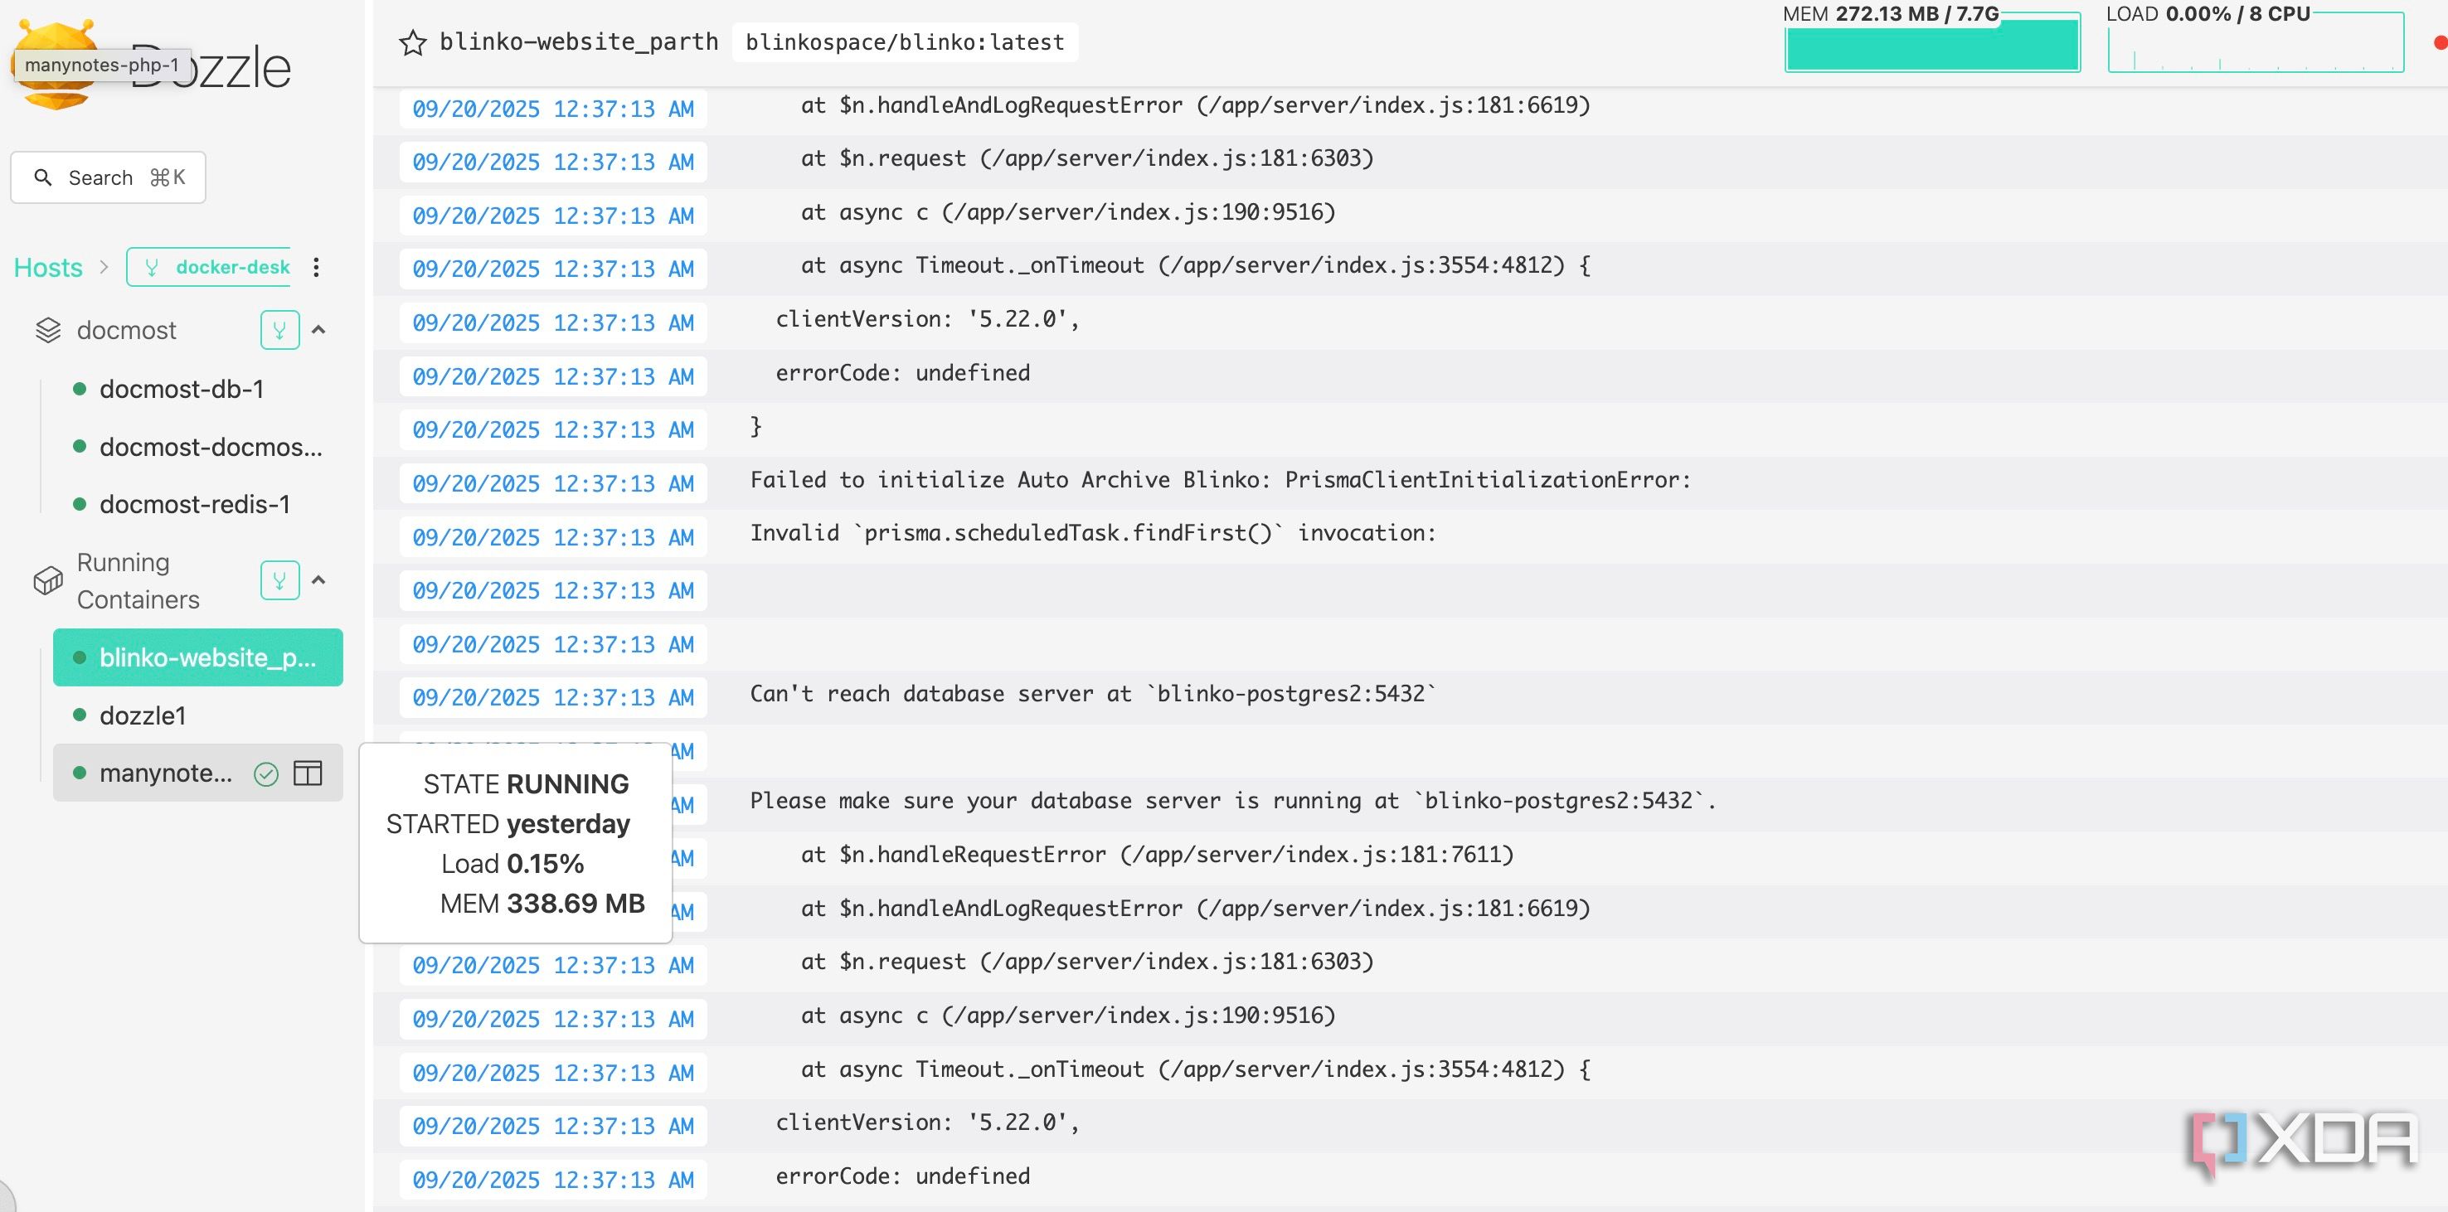2448x1212 pixels.
Task: Open merged logs icon for Running Containers
Action: (x=279, y=580)
